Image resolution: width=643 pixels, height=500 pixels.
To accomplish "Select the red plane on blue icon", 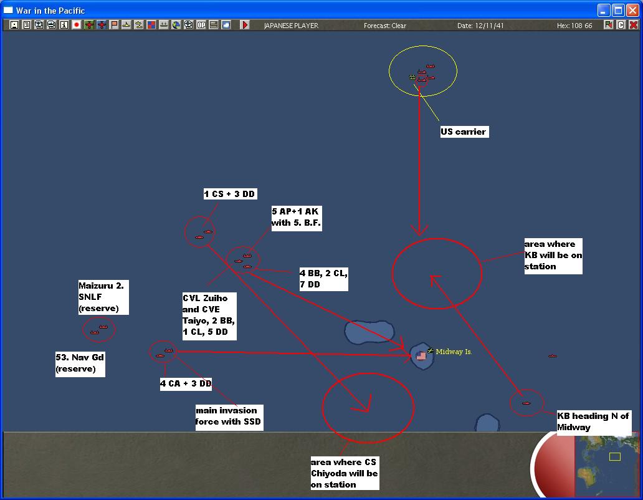I will [x=102, y=25].
